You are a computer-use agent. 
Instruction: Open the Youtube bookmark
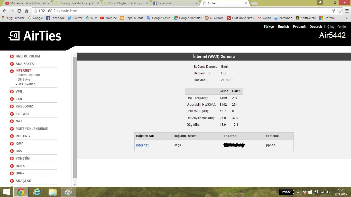pos(108,18)
